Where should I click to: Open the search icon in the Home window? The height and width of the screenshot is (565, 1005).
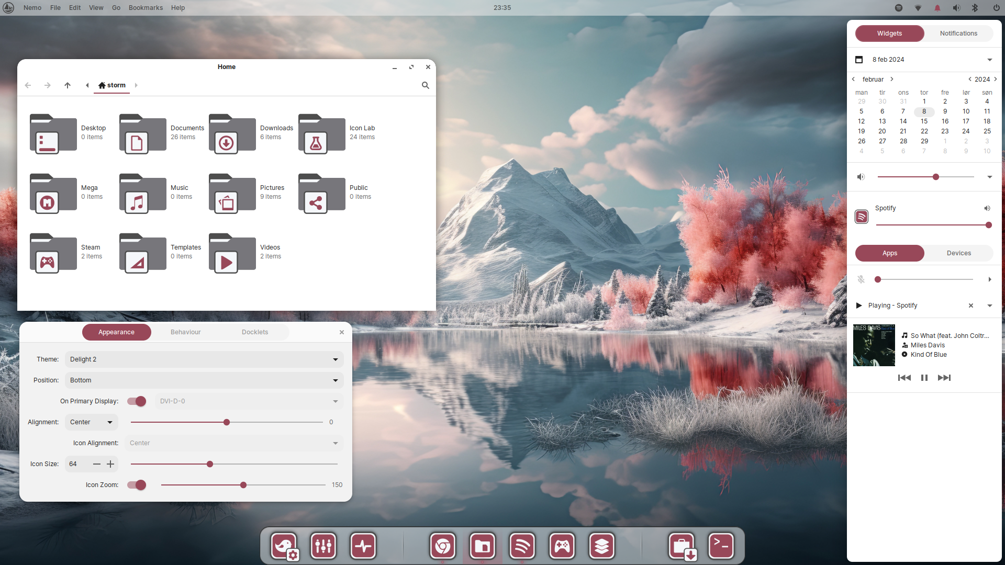pos(425,85)
